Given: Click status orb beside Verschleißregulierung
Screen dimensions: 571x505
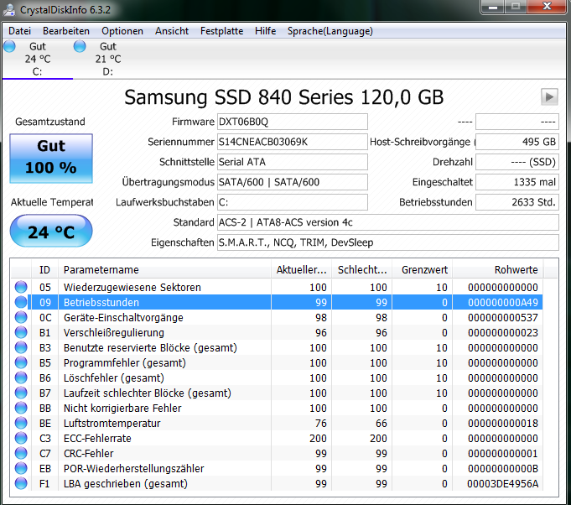Looking at the screenshot, I should [21, 332].
